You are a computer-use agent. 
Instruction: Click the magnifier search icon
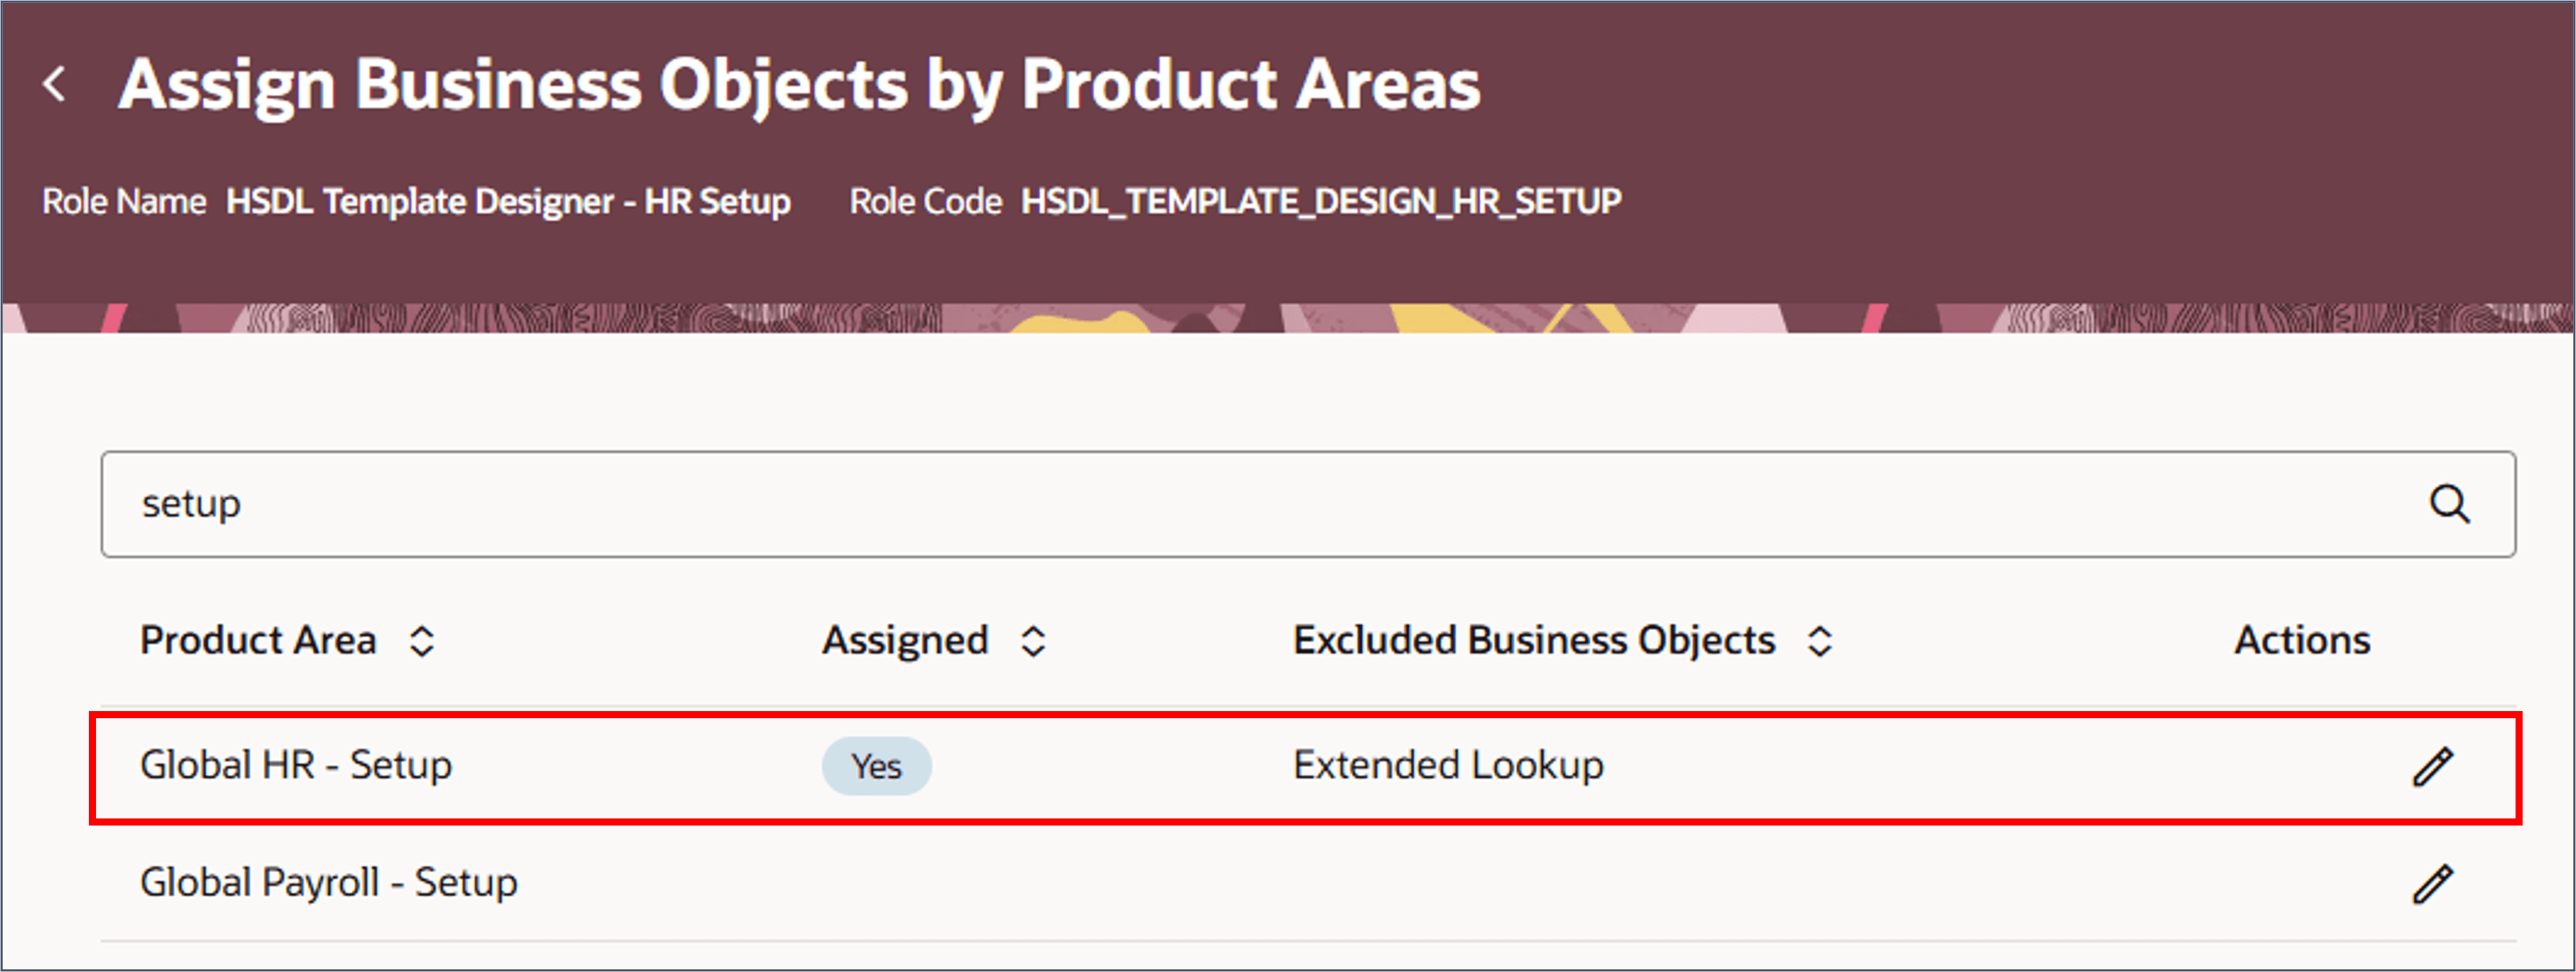(x=2449, y=504)
